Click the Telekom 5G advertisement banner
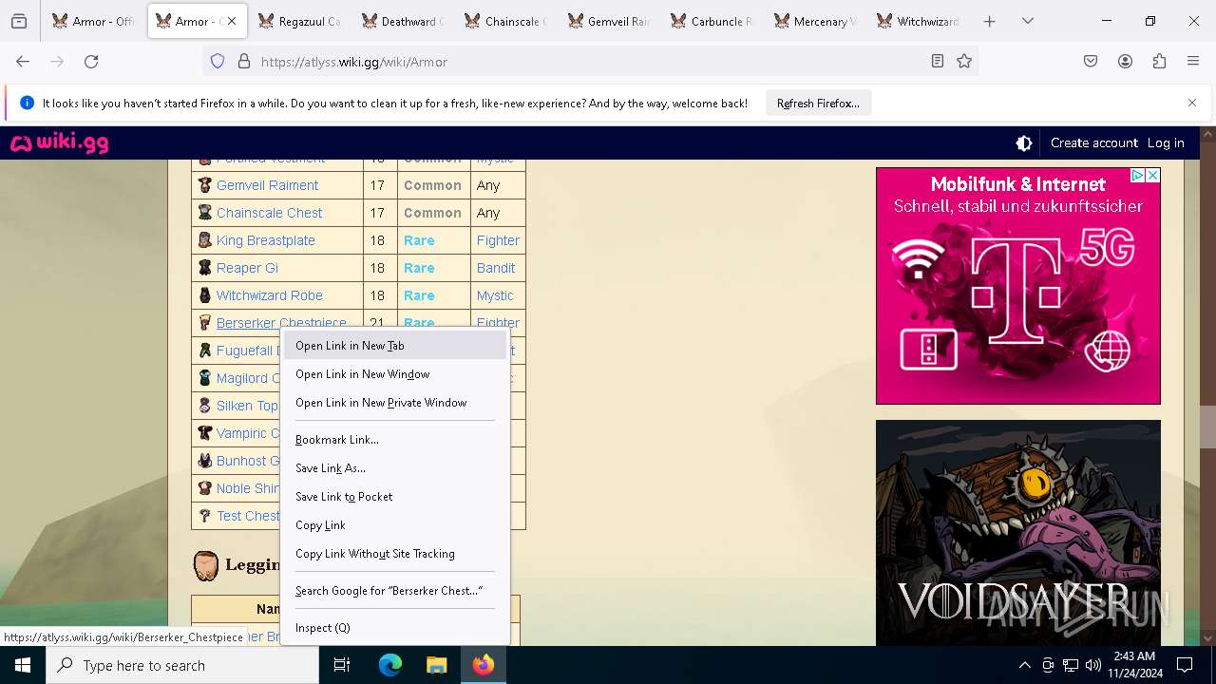 click(x=1018, y=286)
